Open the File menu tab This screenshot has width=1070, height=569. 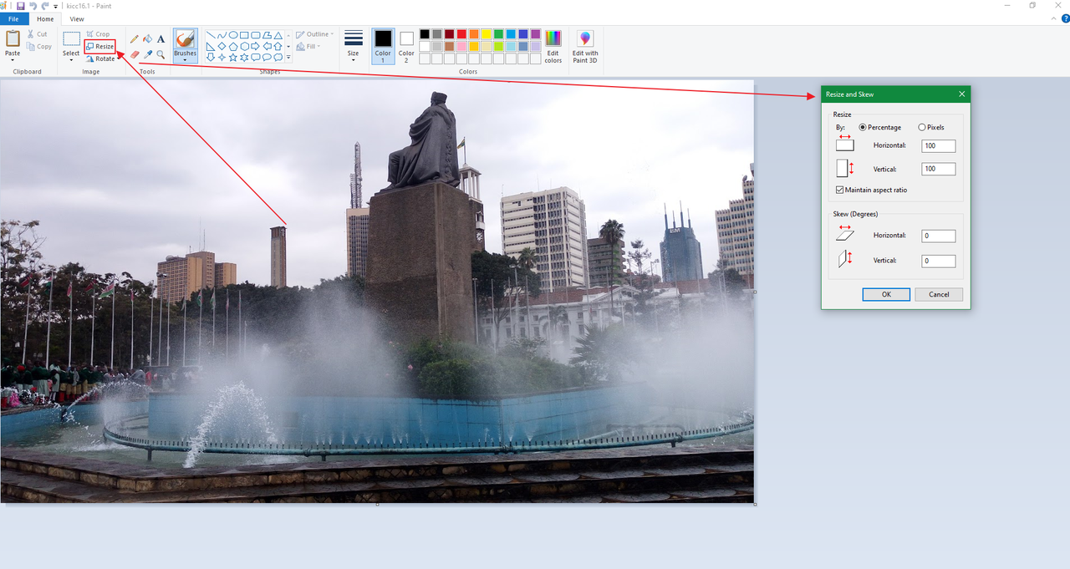coord(14,18)
